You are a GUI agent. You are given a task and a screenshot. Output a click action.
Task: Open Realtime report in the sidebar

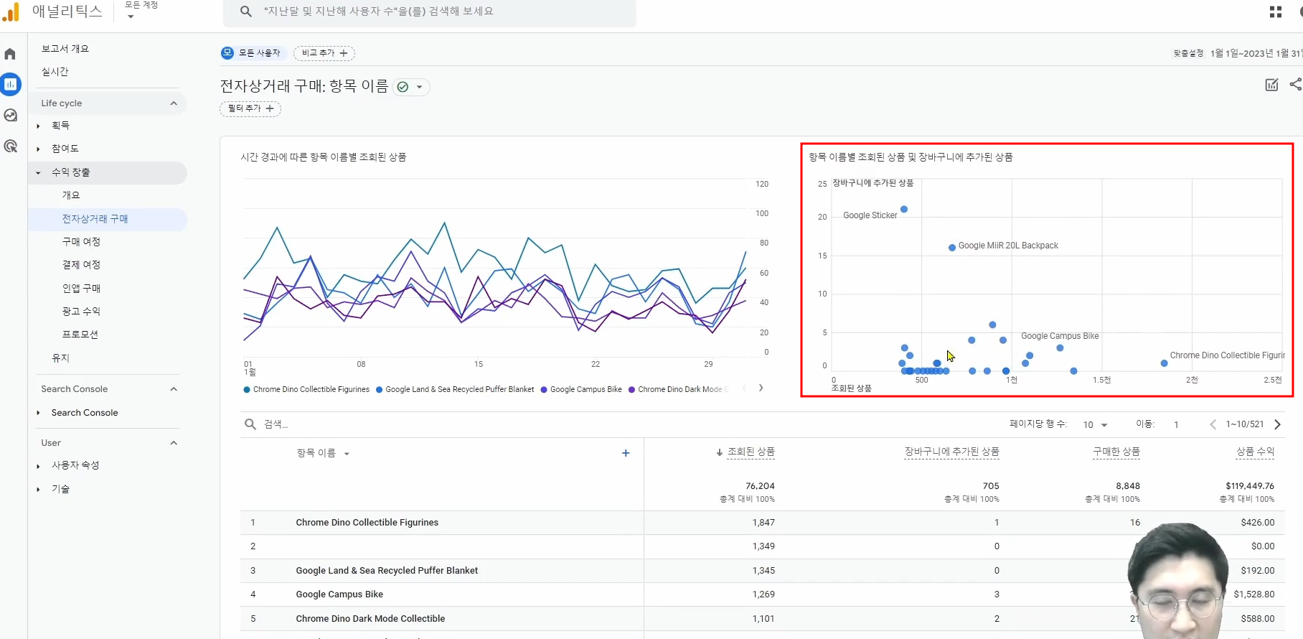pos(55,72)
